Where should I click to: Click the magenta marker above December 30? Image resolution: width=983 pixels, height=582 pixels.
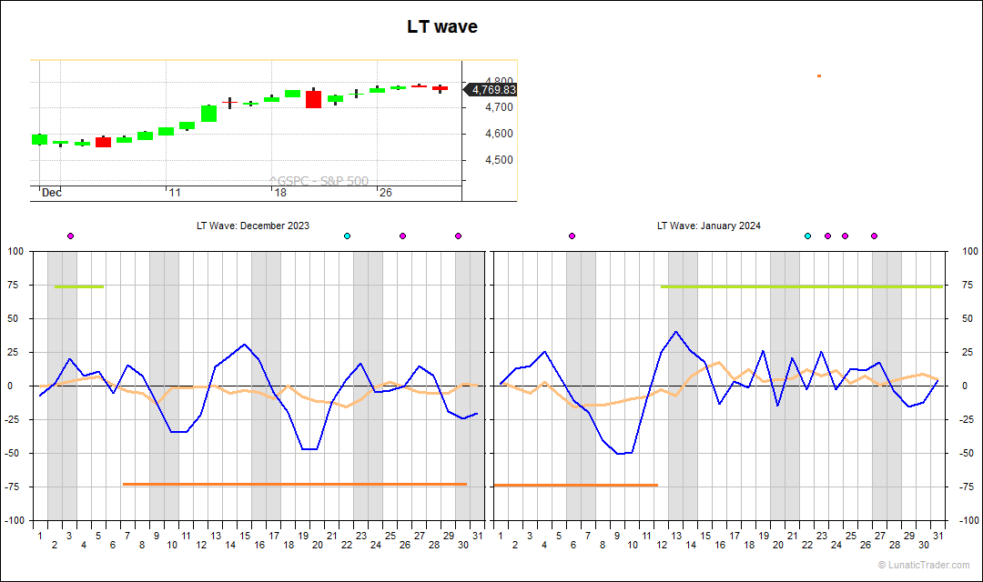click(x=458, y=235)
